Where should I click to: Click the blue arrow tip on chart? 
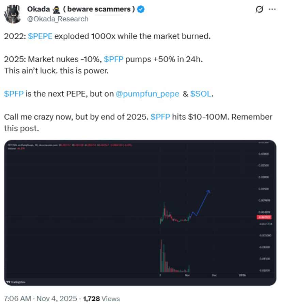209,192
